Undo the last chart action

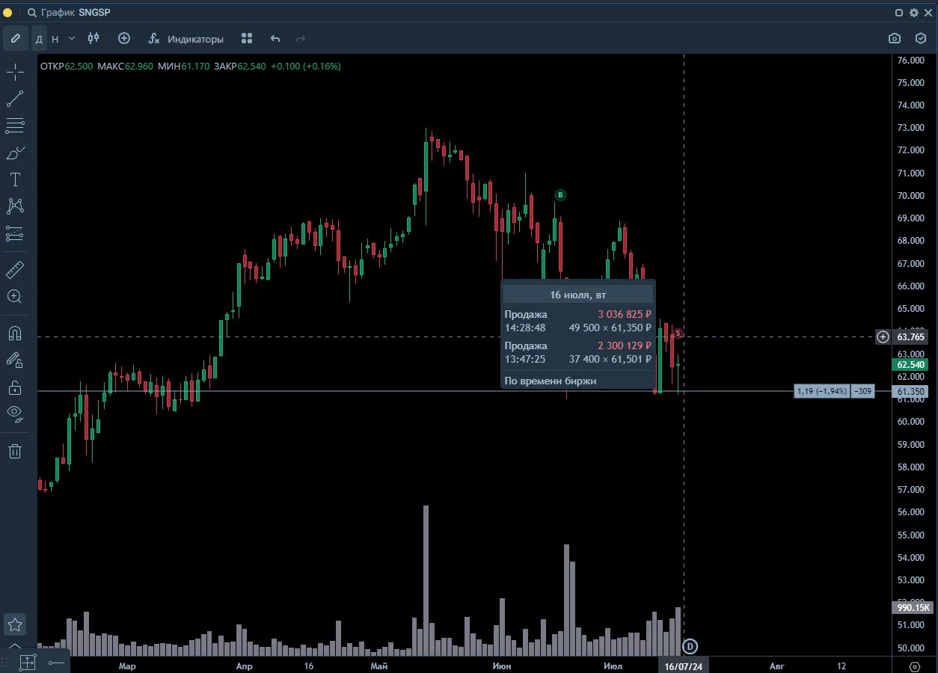[x=275, y=38]
